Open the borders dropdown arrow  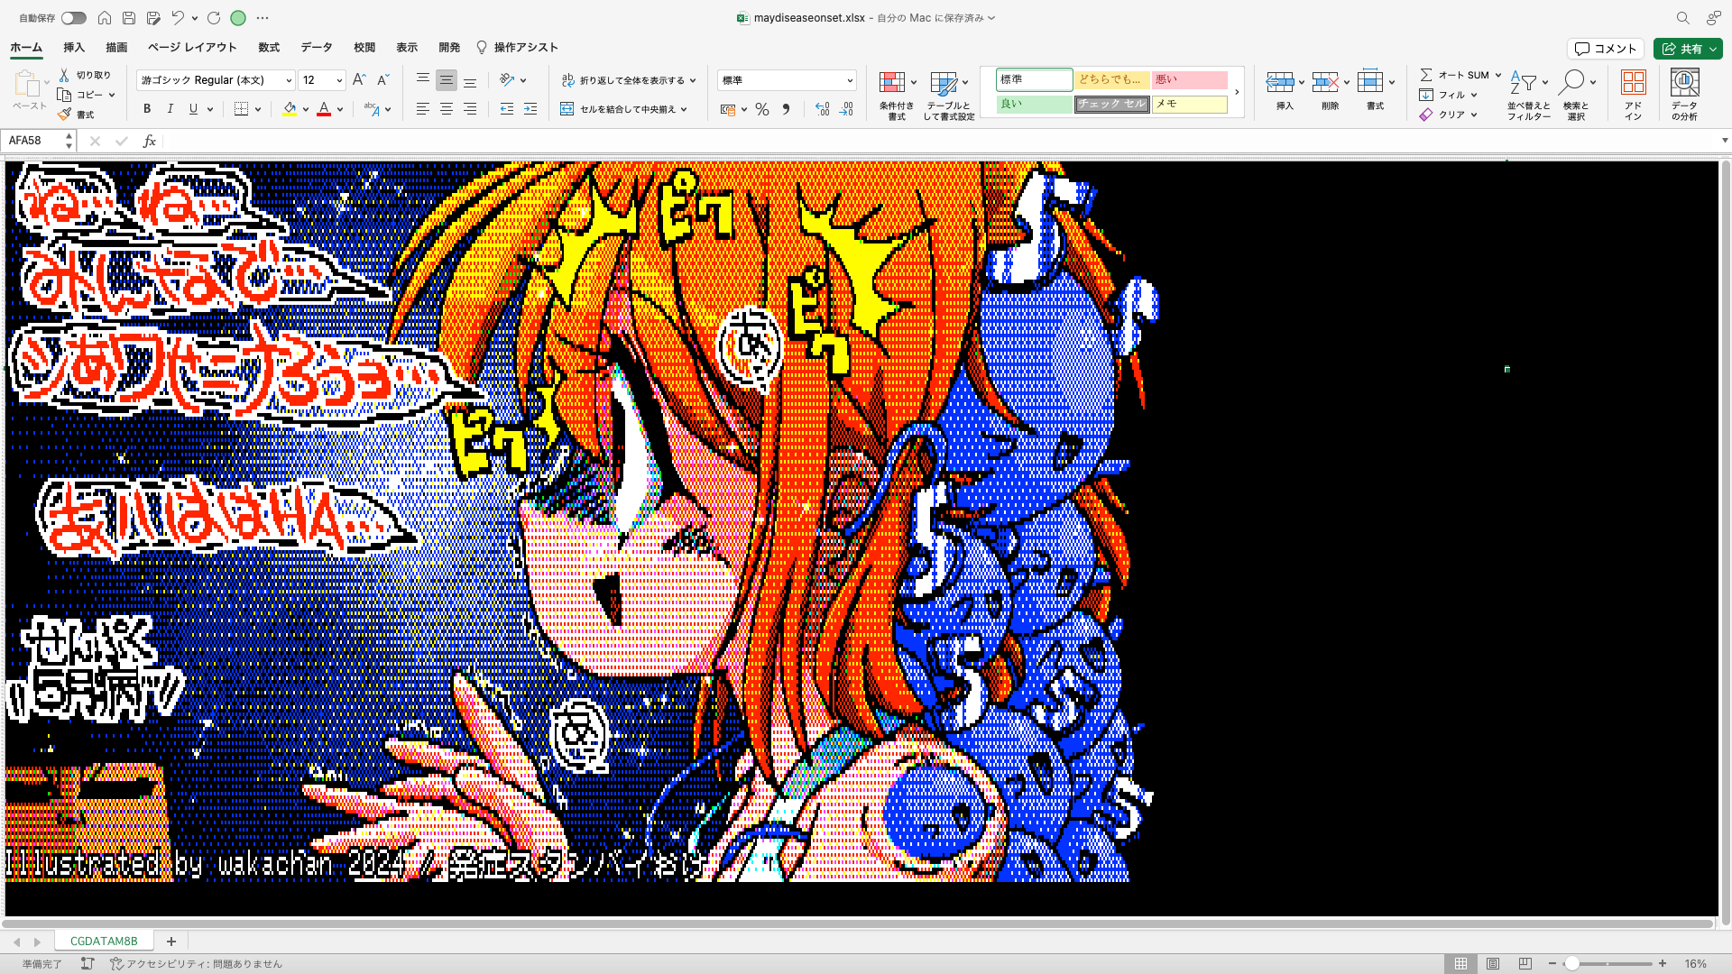point(258,109)
